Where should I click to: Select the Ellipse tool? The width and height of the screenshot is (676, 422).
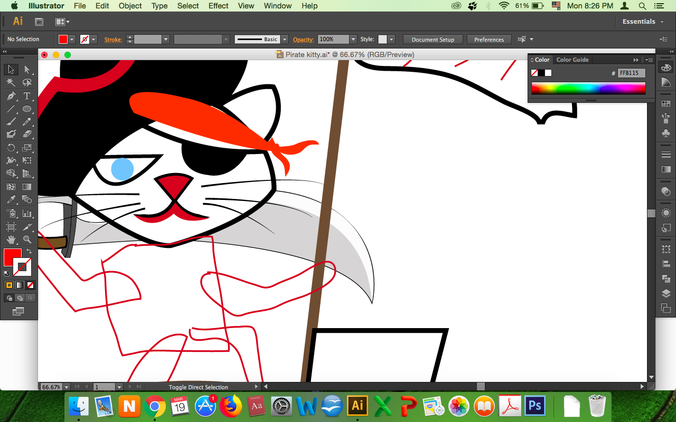click(x=27, y=109)
